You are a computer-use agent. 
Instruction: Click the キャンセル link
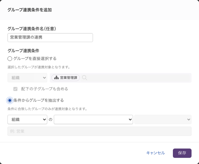click(155, 153)
